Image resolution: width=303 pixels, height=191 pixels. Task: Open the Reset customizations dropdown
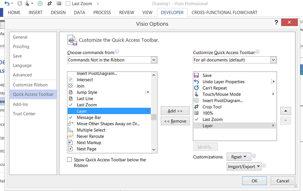click(239, 157)
